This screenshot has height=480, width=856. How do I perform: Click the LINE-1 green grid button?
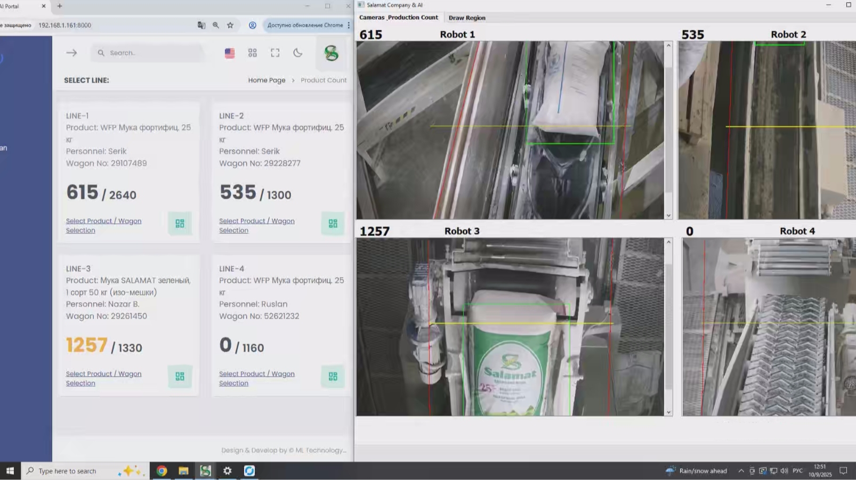tap(180, 224)
